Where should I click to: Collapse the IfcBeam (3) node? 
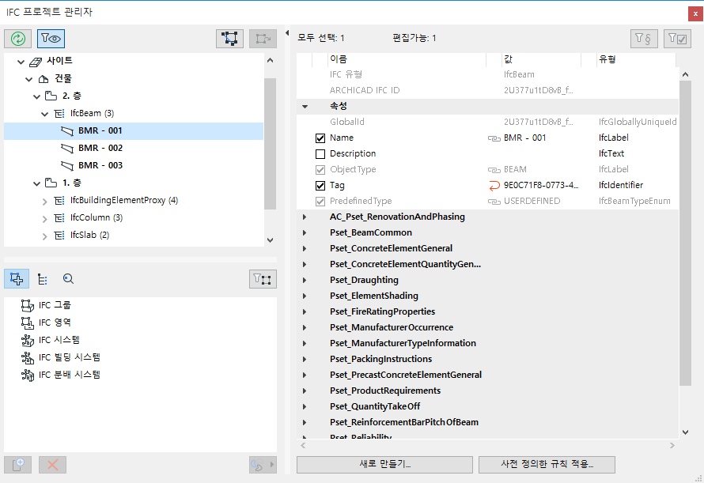[45, 114]
